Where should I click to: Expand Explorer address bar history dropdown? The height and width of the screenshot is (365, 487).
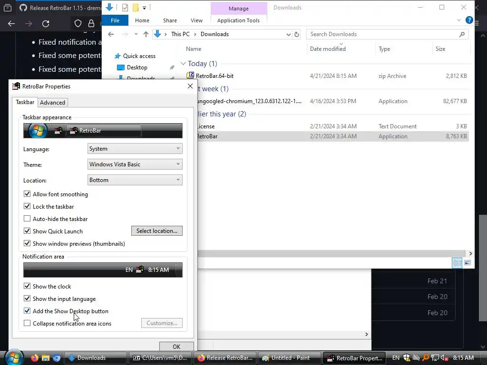(289, 34)
